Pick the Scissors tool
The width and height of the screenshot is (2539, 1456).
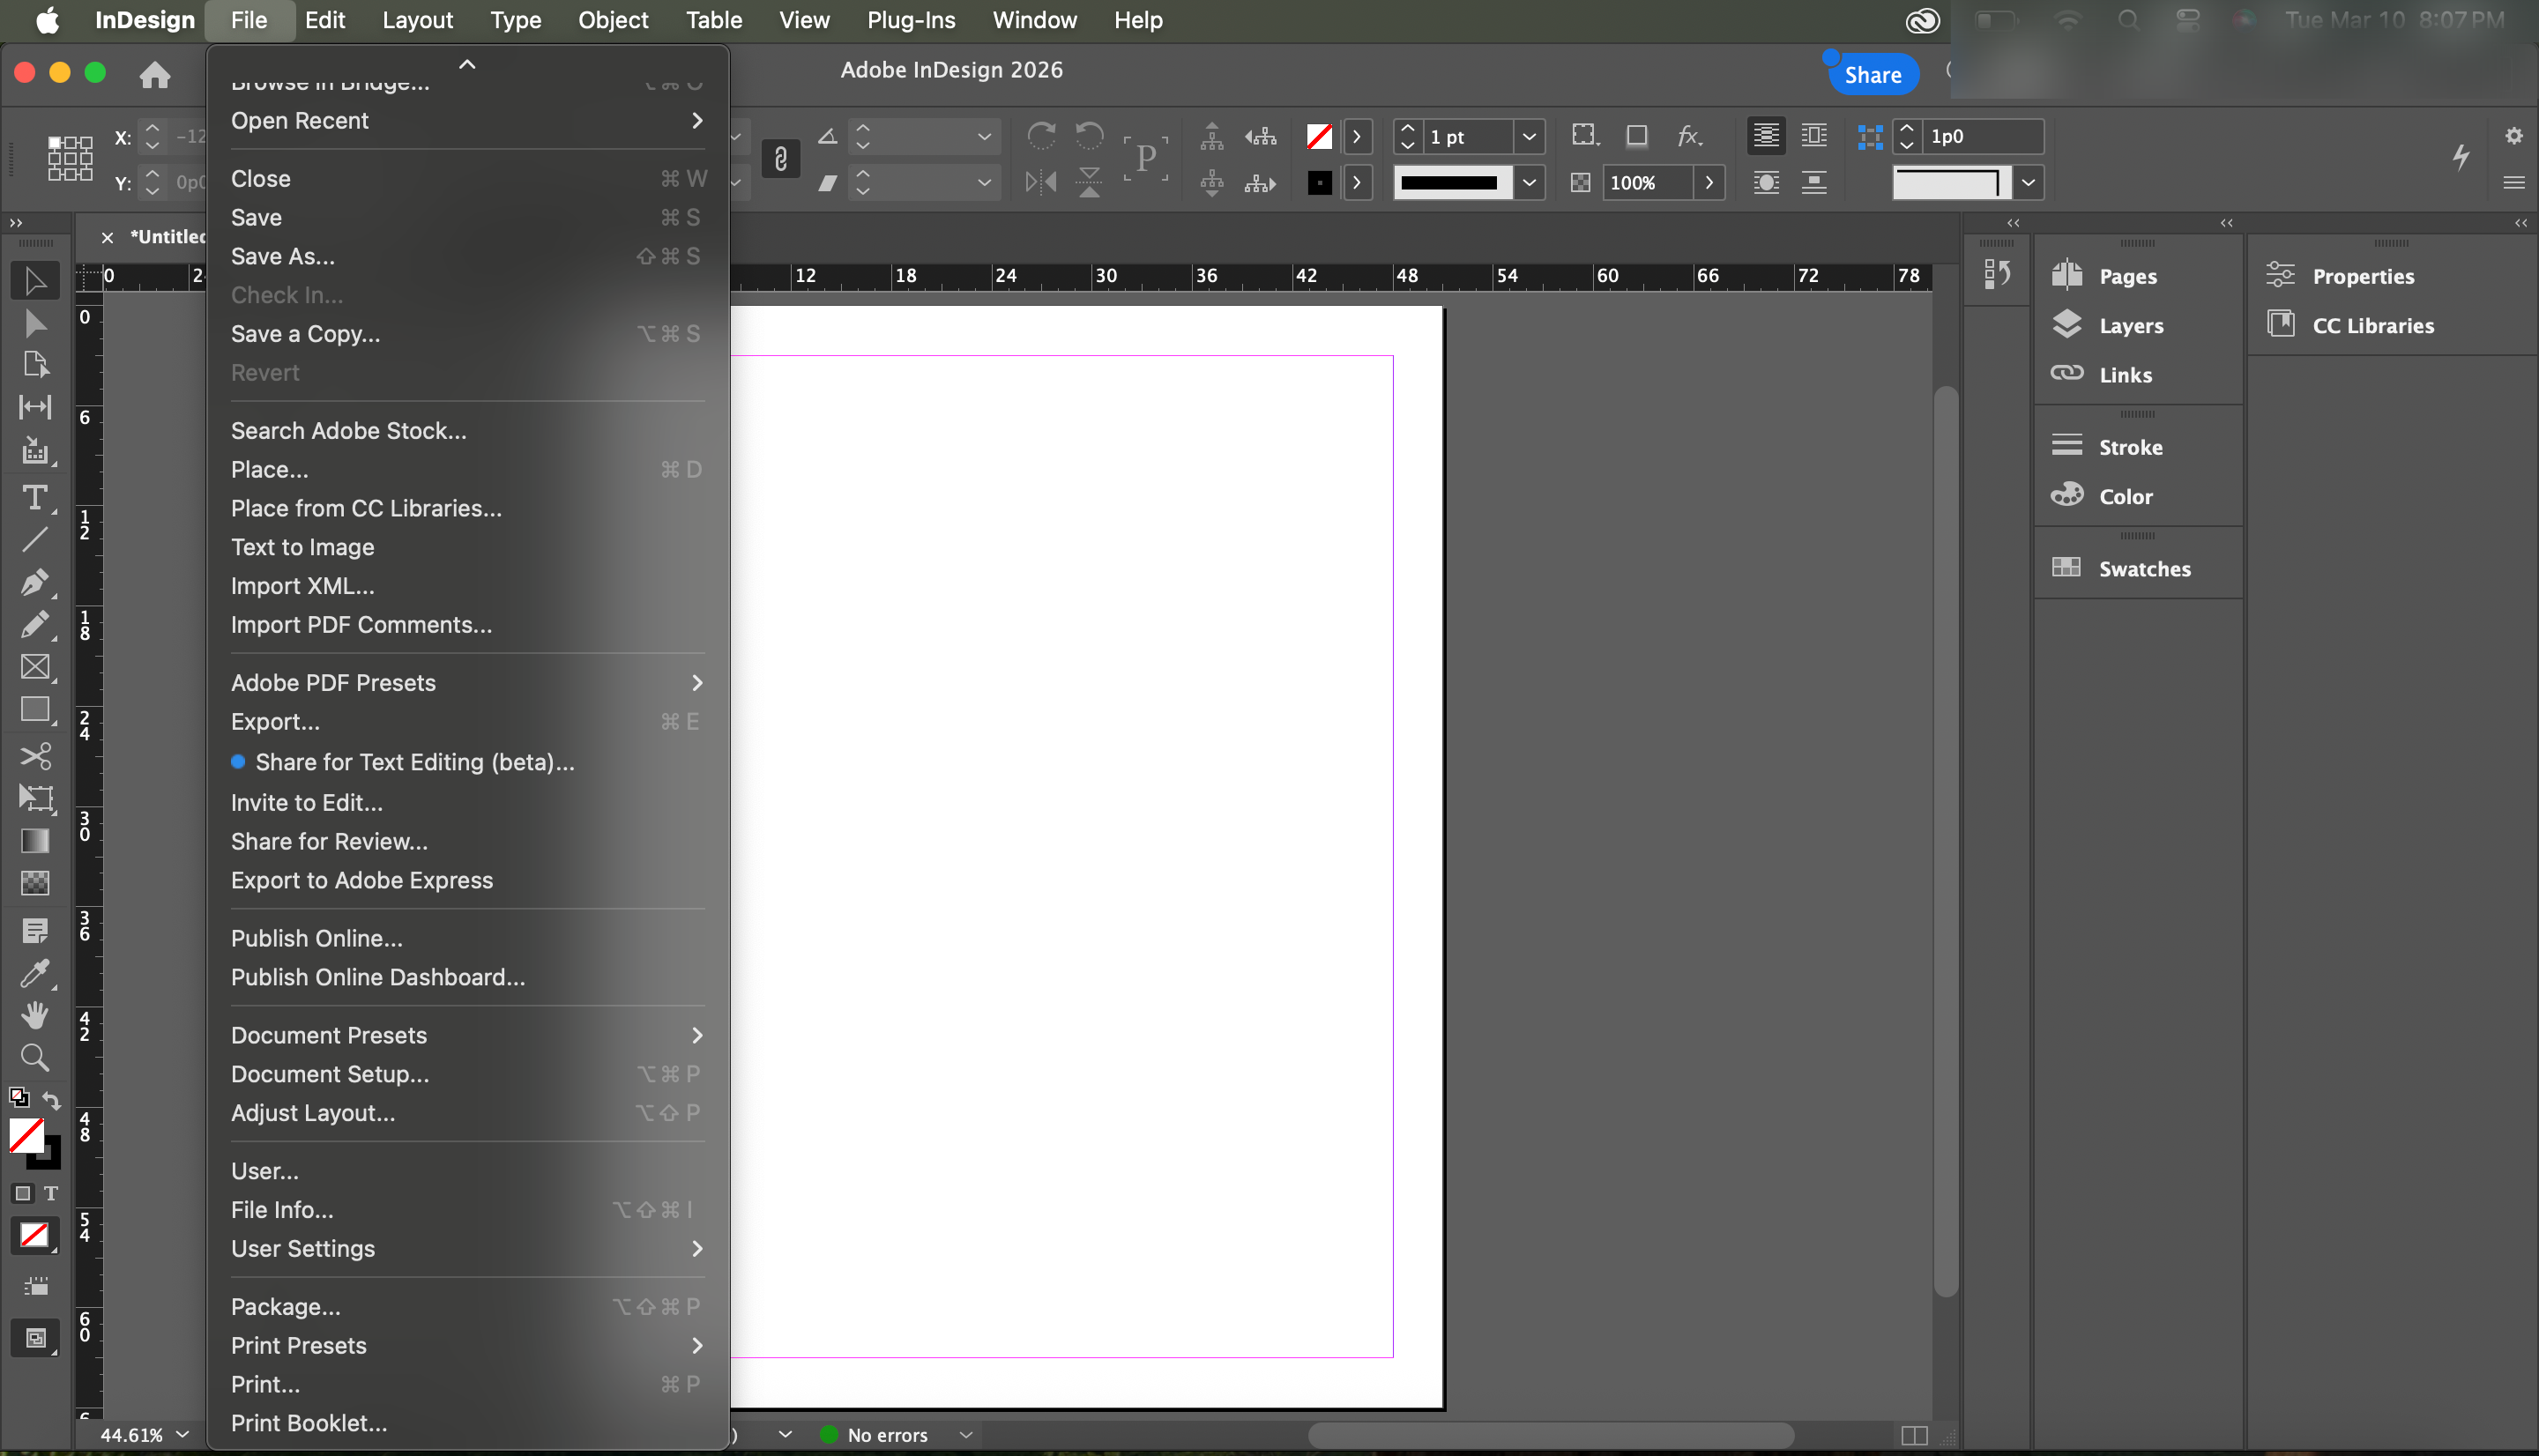[35, 756]
